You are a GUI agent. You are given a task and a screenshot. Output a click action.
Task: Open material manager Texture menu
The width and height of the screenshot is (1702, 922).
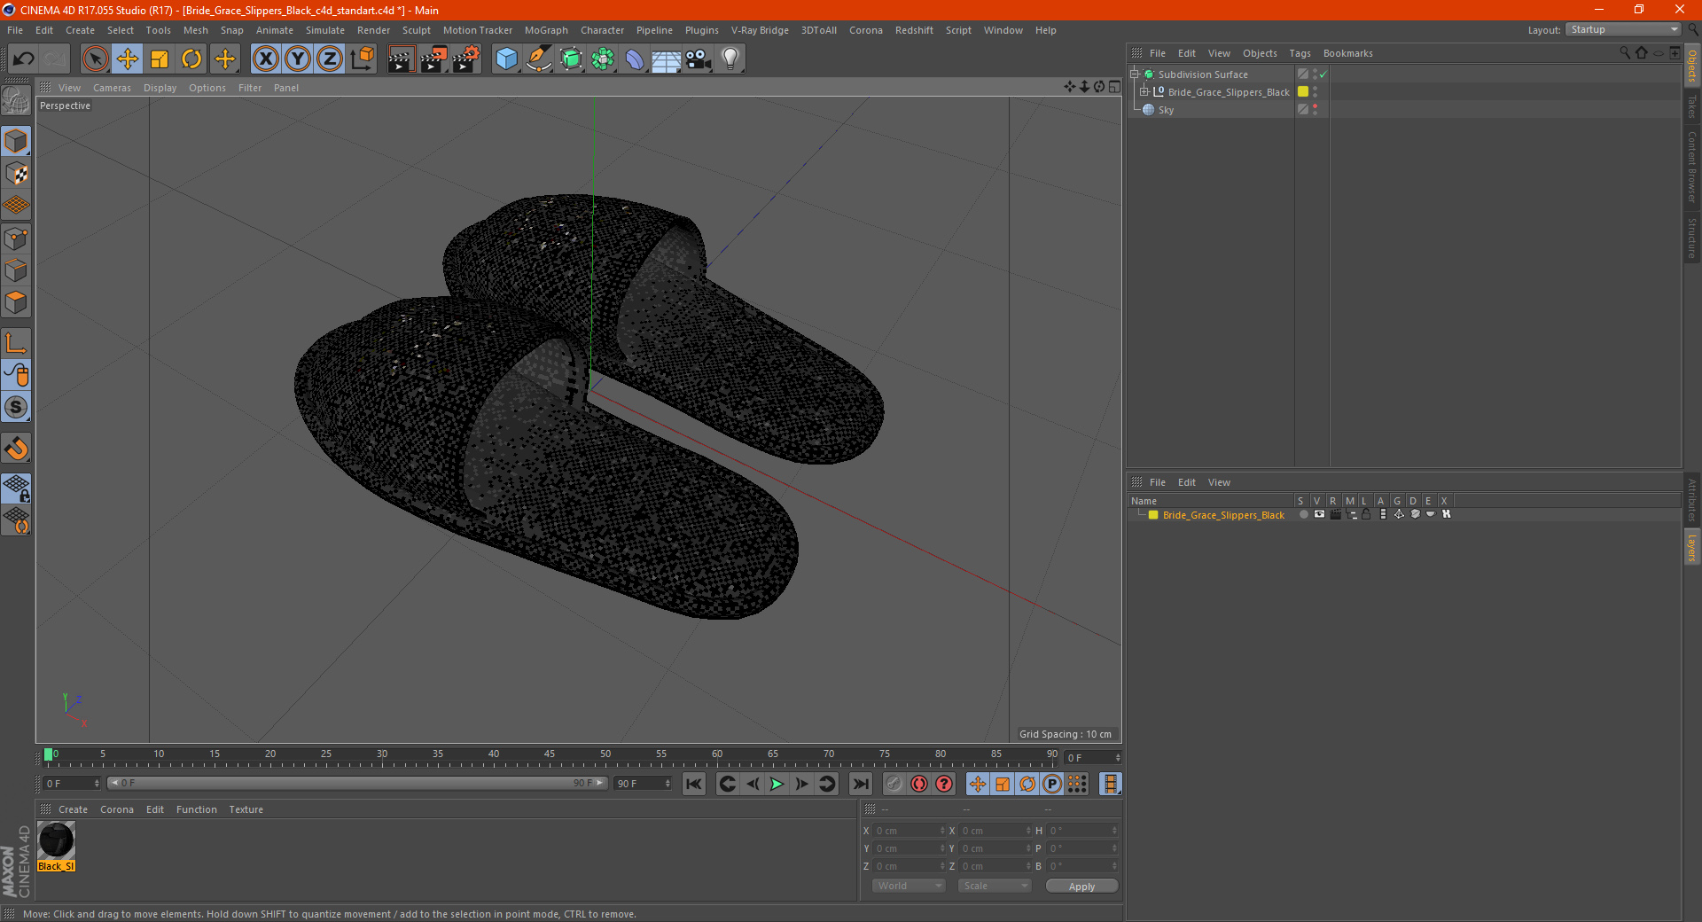click(x=246, y=809)
